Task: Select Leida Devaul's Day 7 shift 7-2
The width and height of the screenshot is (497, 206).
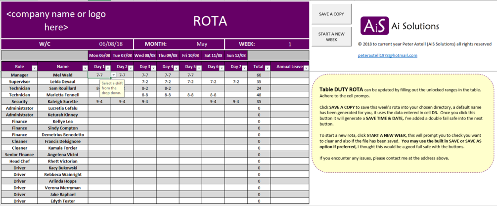Action: click(236, 82)
